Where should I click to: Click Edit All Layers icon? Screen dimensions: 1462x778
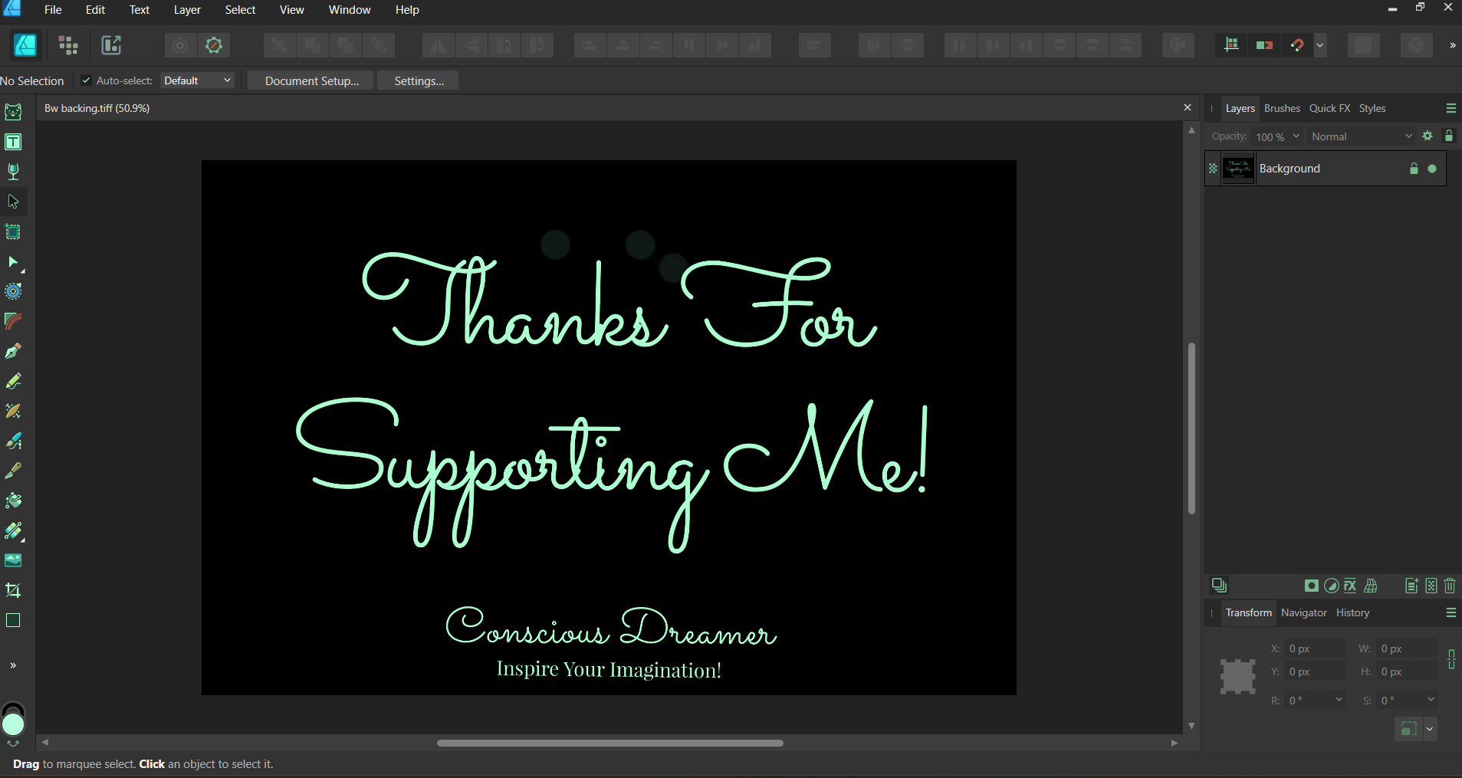tap(1219, 586)
